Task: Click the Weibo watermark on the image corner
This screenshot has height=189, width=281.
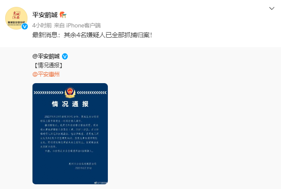Action: 101,183
